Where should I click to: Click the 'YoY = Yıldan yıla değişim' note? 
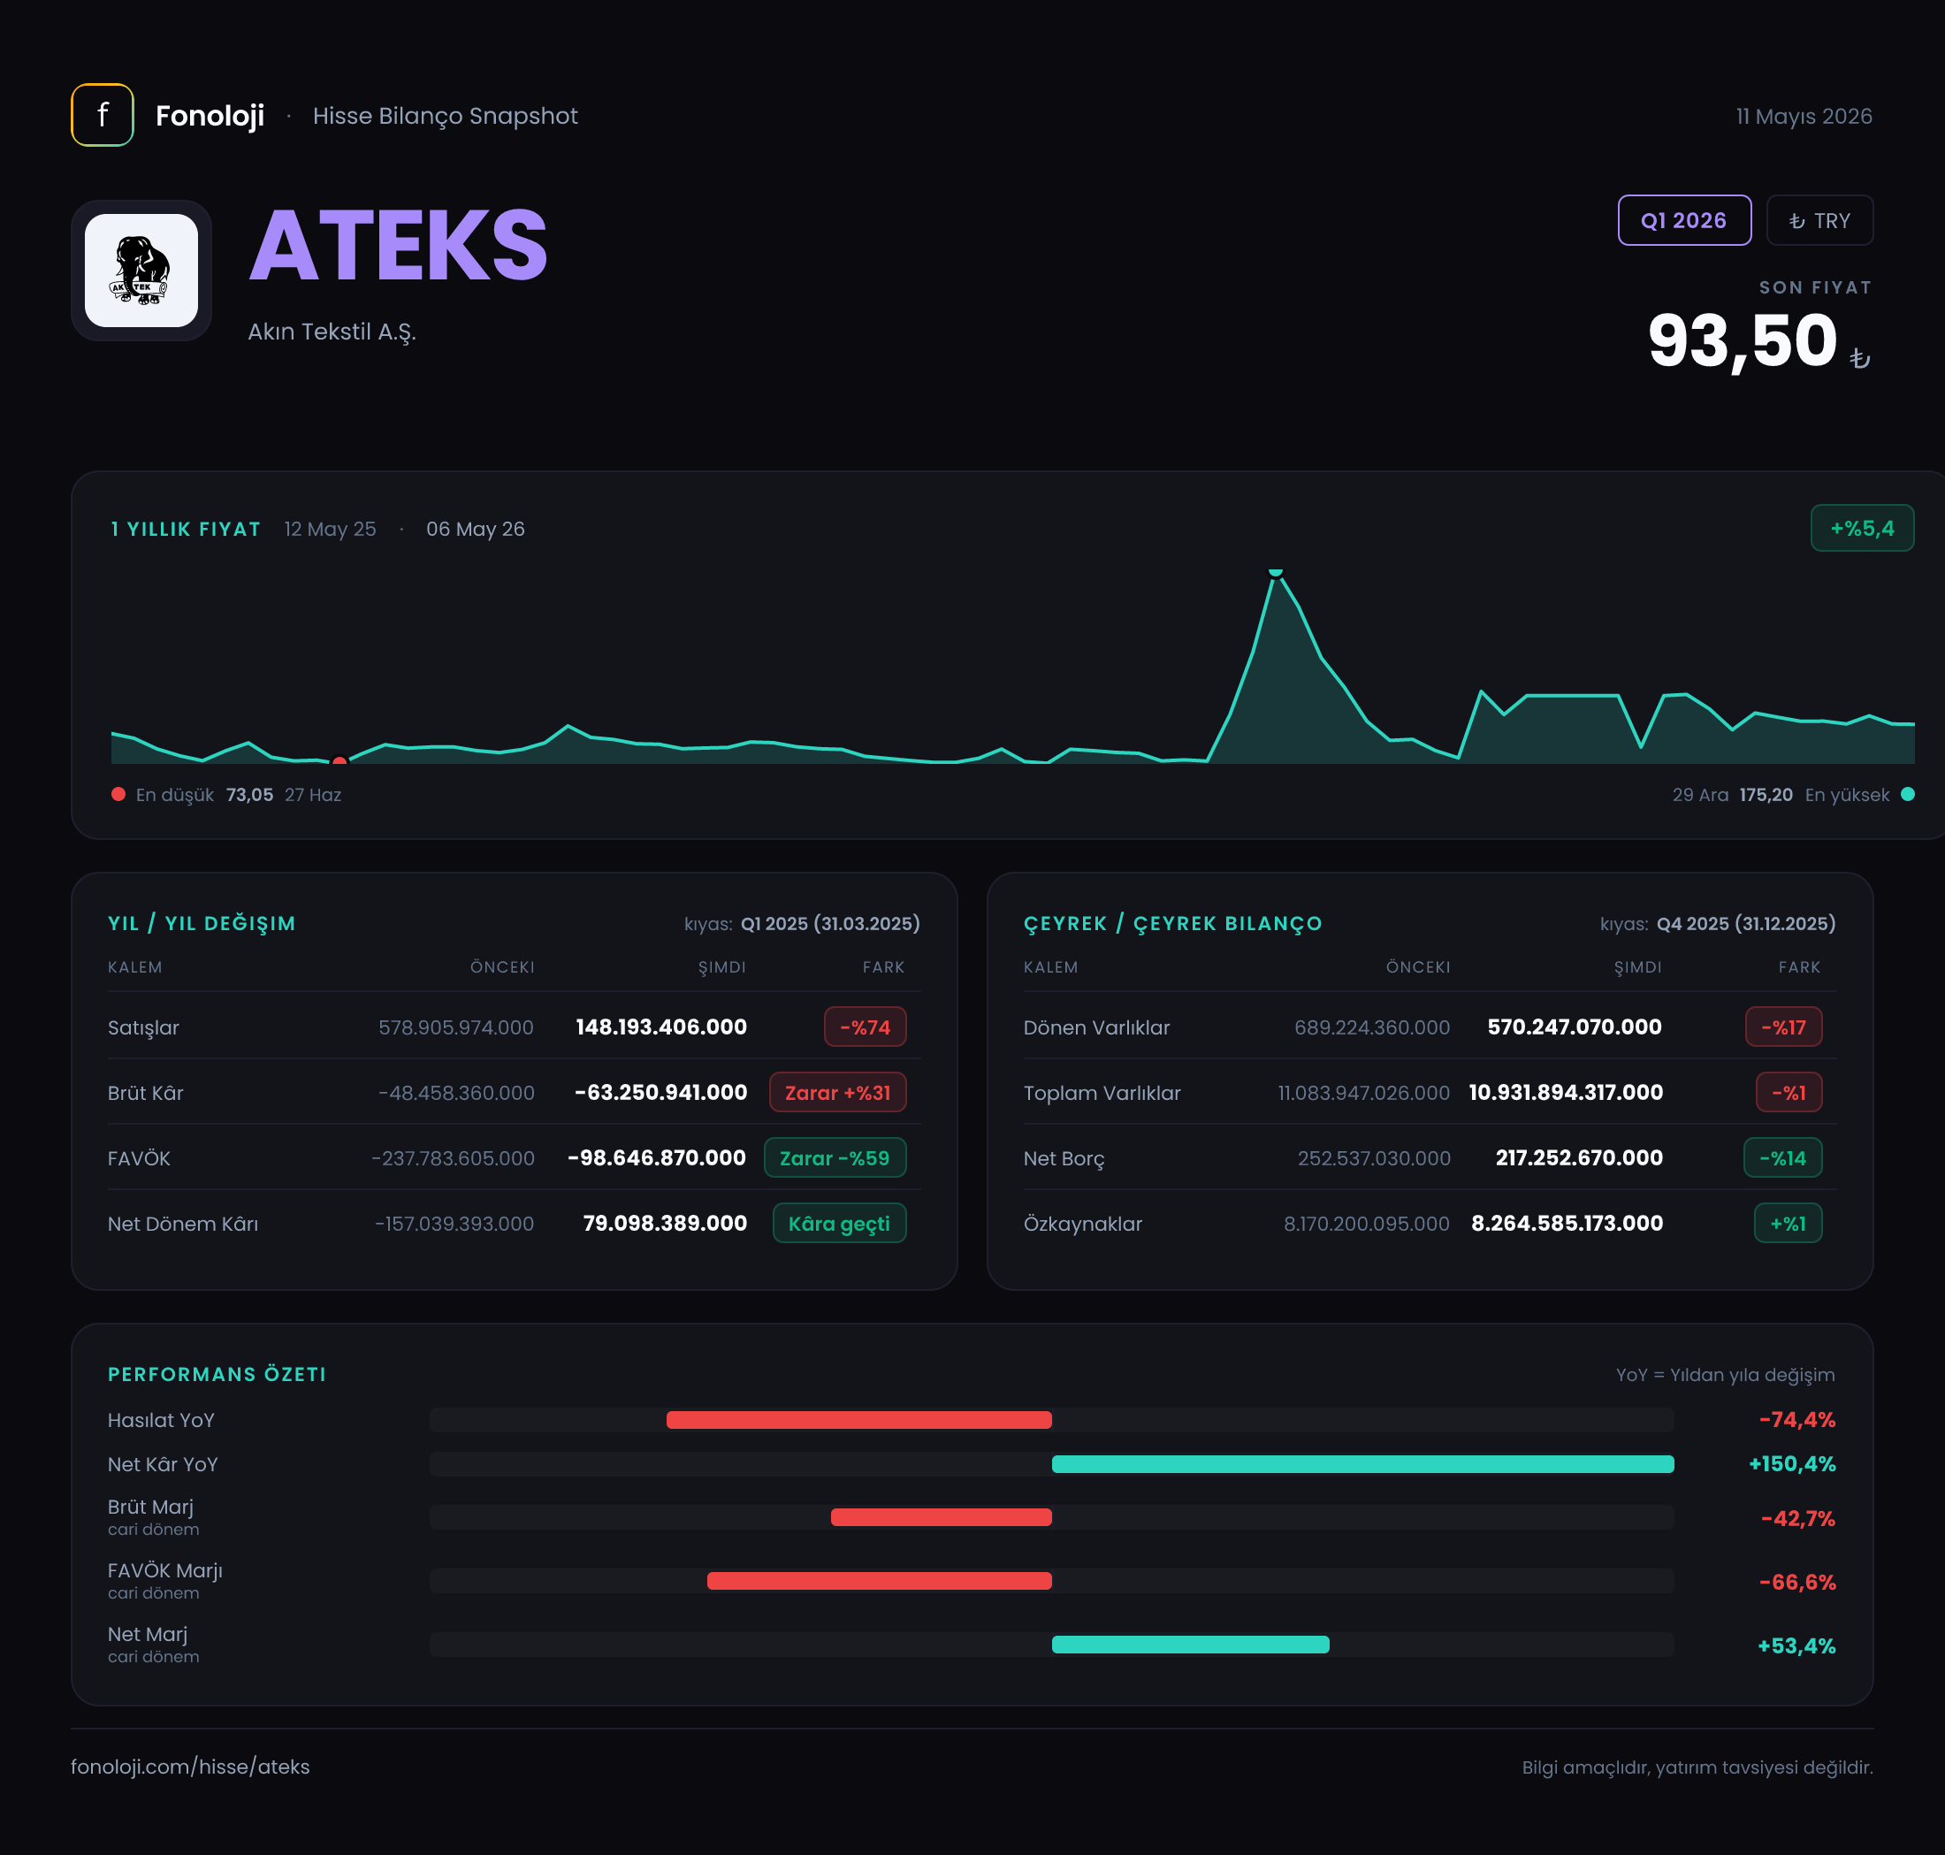tap(1726, 1374)
